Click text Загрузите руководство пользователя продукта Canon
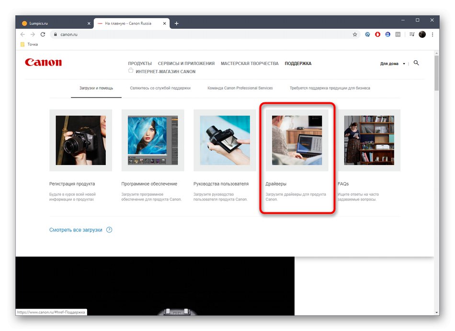 coord(220,197)
